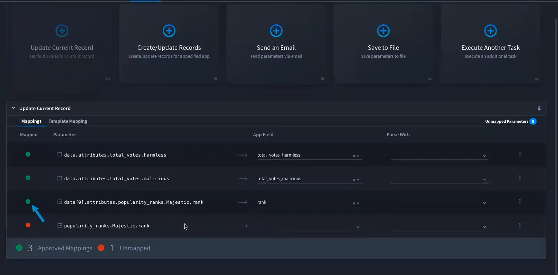This screenshot has width=558, height=275.
Task: Click the green mapped indicator for total_votes.malicious
Action: point(28,178)
